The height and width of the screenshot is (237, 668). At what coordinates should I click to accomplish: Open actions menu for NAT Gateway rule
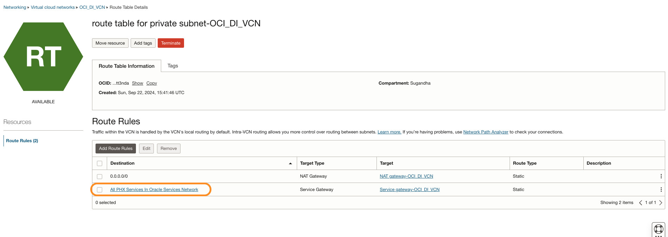coord(661,176)
